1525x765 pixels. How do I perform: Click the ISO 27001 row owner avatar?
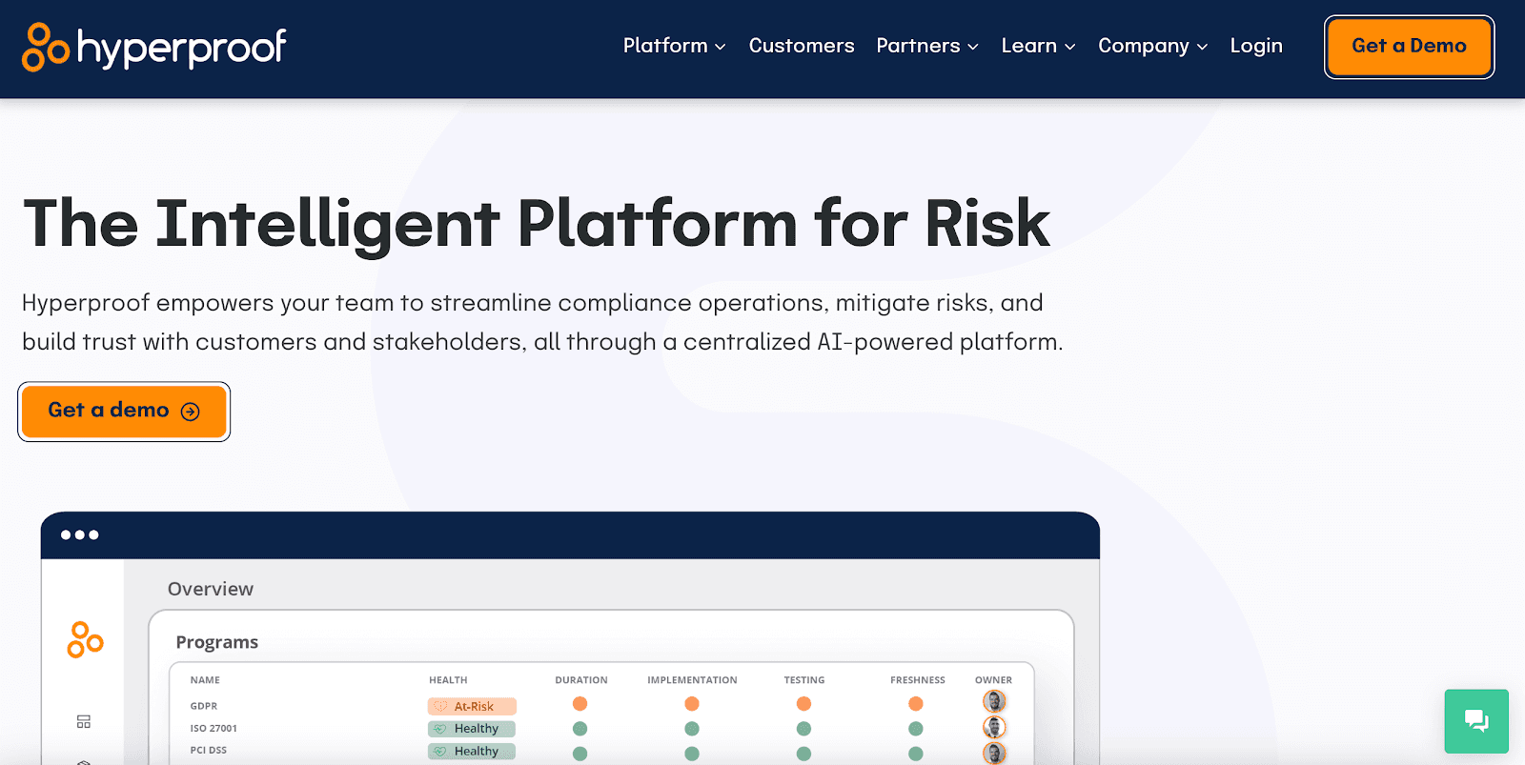[x=994, y=728]
